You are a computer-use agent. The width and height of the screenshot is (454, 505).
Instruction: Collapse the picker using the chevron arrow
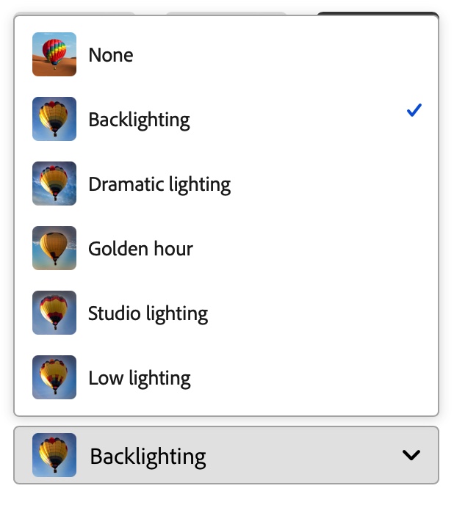[x=411, y=455]
